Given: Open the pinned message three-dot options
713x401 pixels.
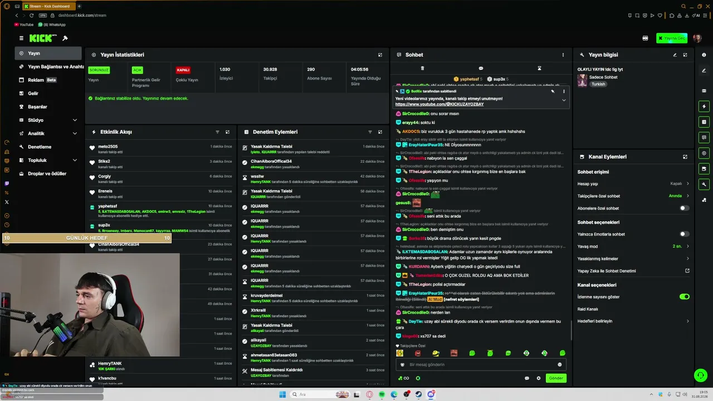Looking at the screenshot, I should 564,91.
